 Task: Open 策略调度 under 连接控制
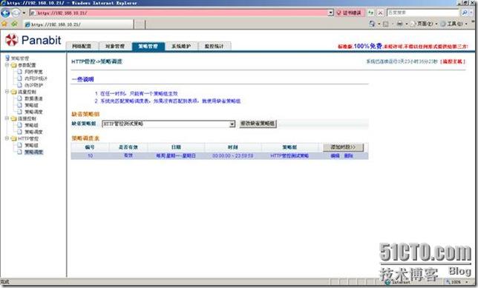pyautogui.click(x=33, y=132)
